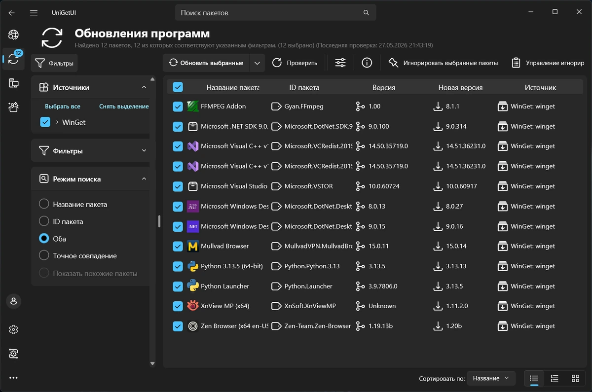Click the back arrow in title bar
The height and width of the screenshot is (392, 592).
11,12
